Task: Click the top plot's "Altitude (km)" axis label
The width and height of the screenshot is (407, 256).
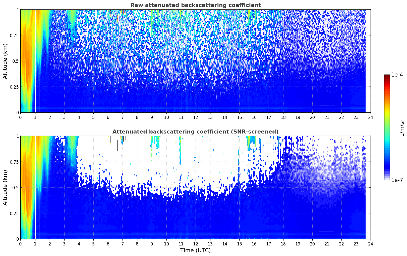Action: 5,61
